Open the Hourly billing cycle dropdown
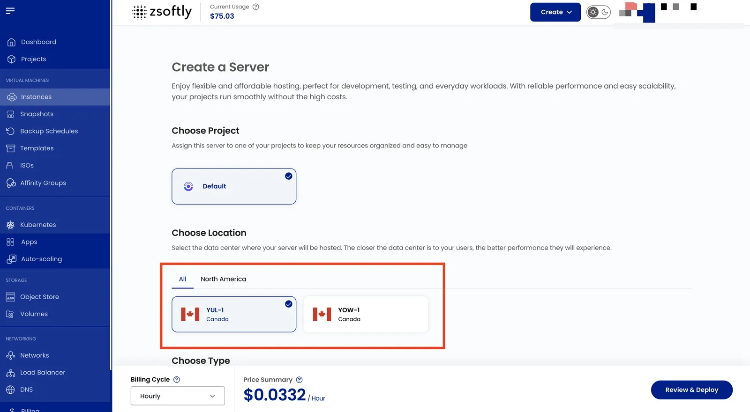The width and height of the screenshot is (750, 412). point(178,396)
